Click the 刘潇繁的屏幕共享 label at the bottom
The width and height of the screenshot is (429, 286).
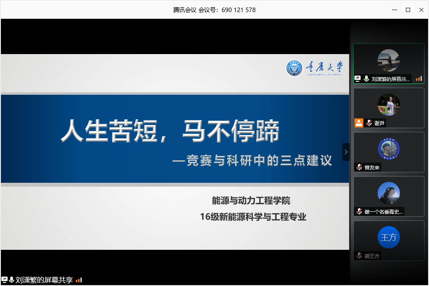(x=44, y=280)
